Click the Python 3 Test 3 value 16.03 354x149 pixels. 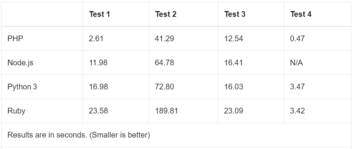(x=233, y=87)
